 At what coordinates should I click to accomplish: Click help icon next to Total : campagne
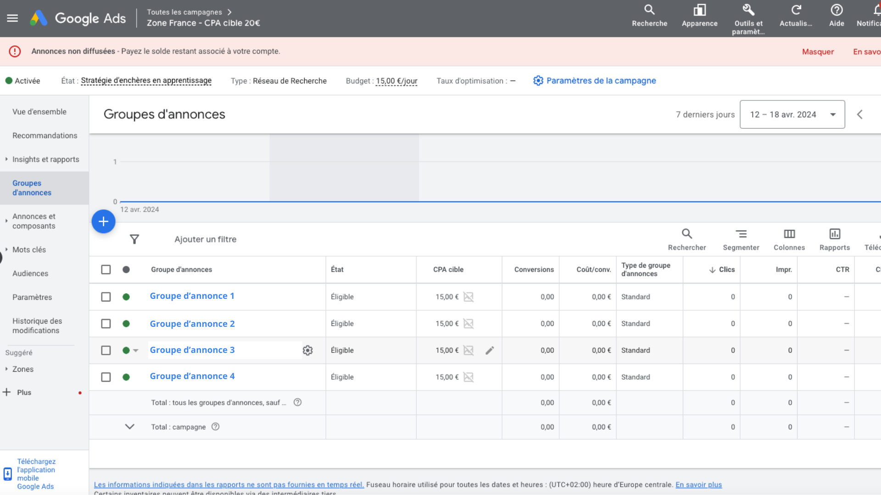coord(216,427)
